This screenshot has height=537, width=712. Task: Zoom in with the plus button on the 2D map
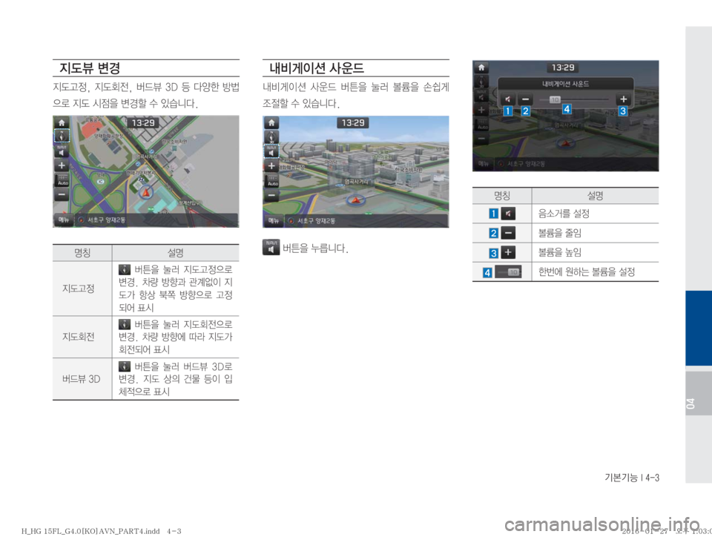62,165
